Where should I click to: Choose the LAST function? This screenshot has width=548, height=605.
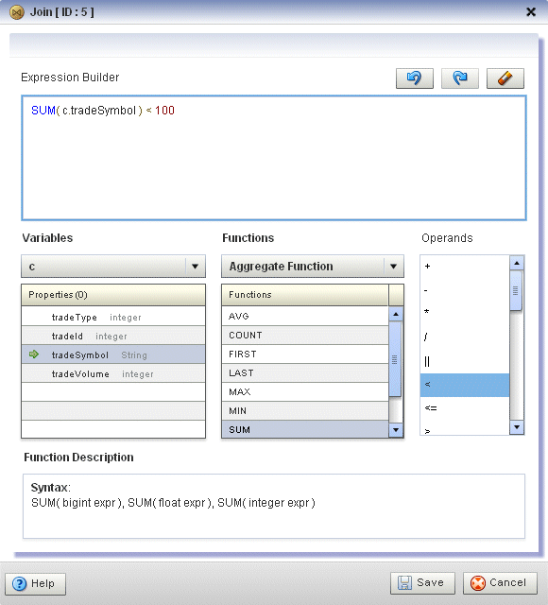pos(304,372)
